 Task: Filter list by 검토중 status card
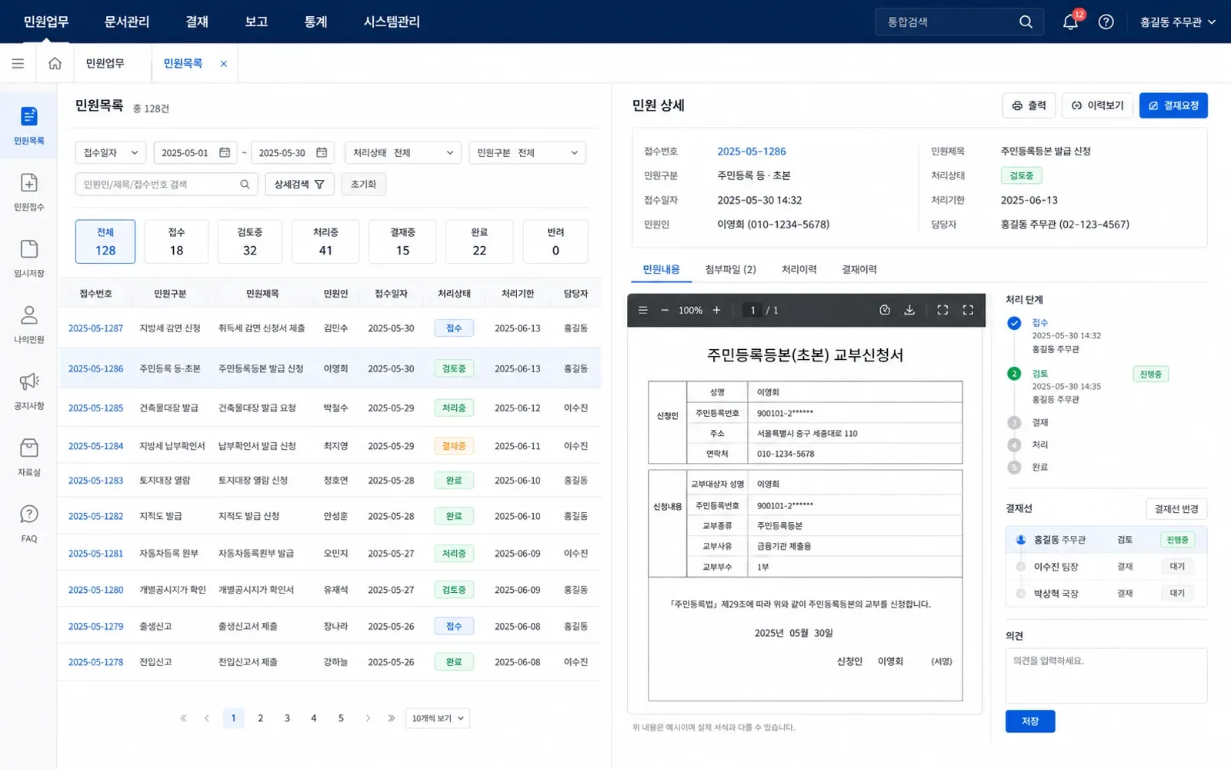coord(249,241)
